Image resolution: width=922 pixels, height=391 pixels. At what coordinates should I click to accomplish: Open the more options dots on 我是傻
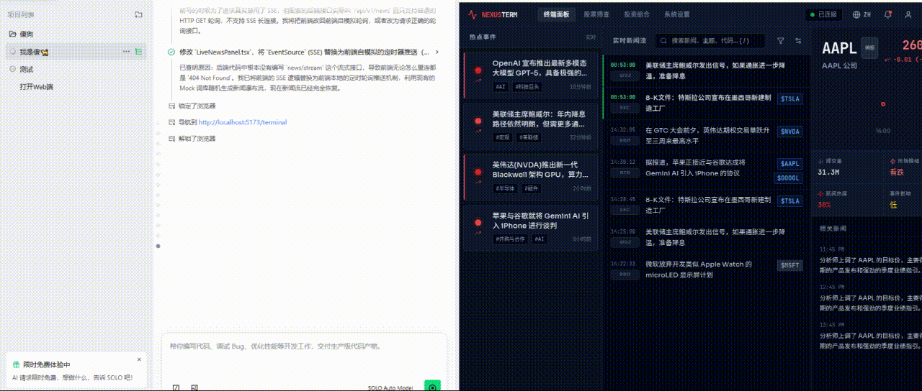coord(126,52)
